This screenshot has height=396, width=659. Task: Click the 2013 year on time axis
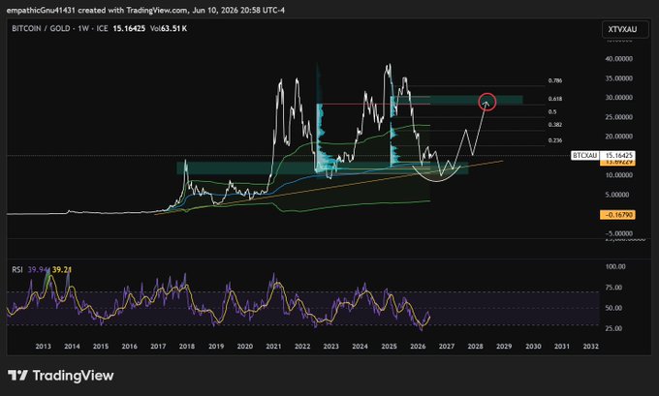(x=43, y=347)
